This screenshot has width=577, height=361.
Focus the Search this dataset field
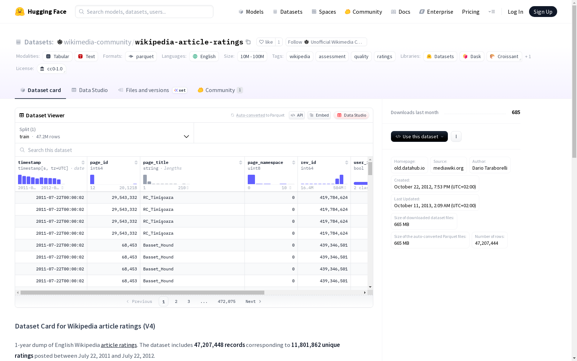pos(194,150)
